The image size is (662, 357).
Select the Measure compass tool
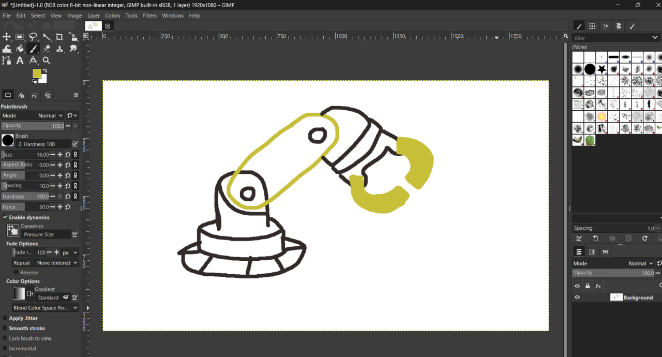pyautogui.click(x=33, y=61)
